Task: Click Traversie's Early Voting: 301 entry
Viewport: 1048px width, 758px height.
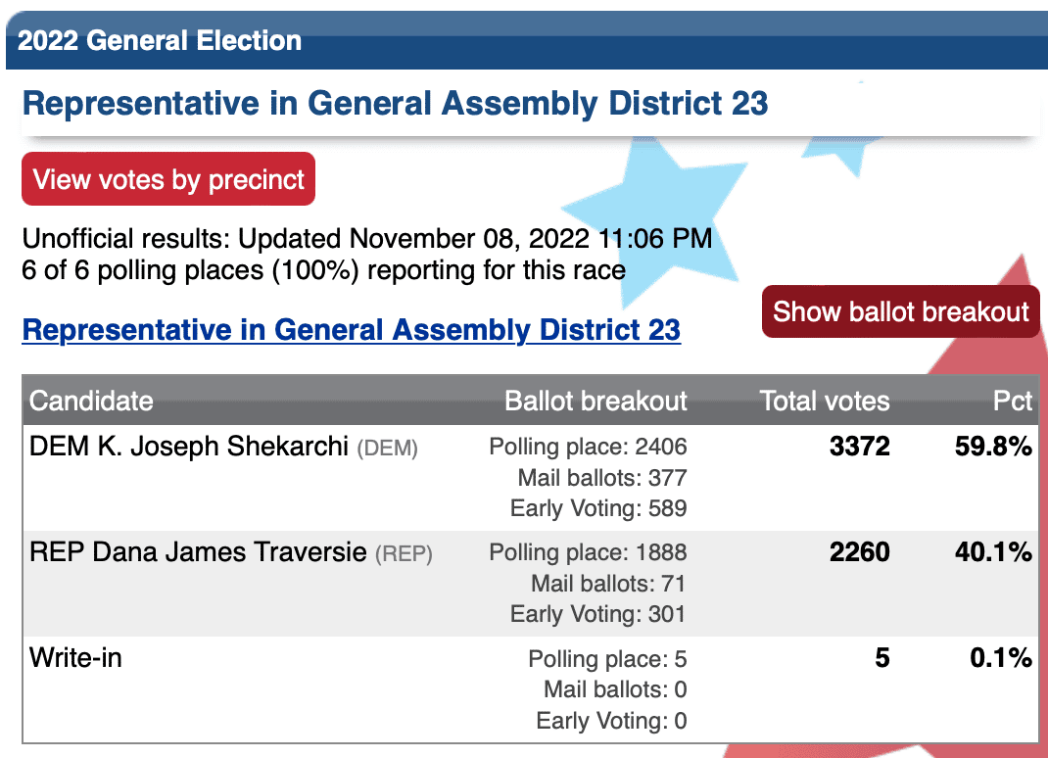Action: (x=598, y=614)
